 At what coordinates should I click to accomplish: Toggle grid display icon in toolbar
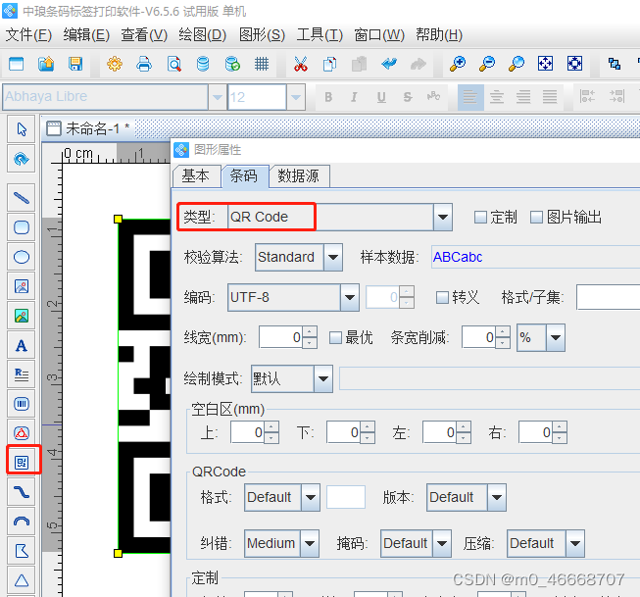pos(262,64)
